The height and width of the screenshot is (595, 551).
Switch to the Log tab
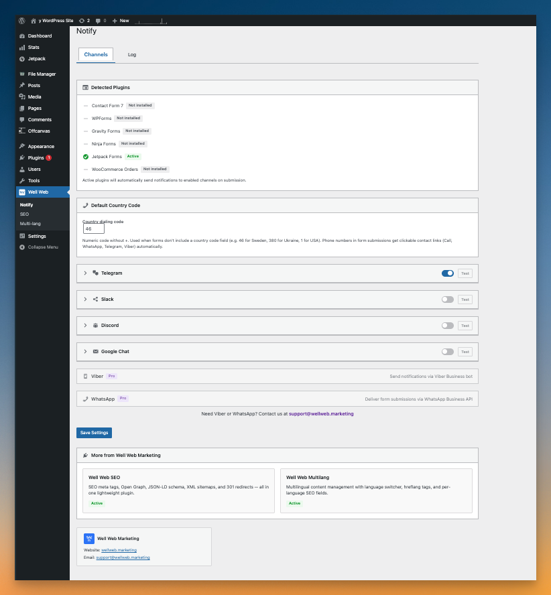(x=132, y=55)
